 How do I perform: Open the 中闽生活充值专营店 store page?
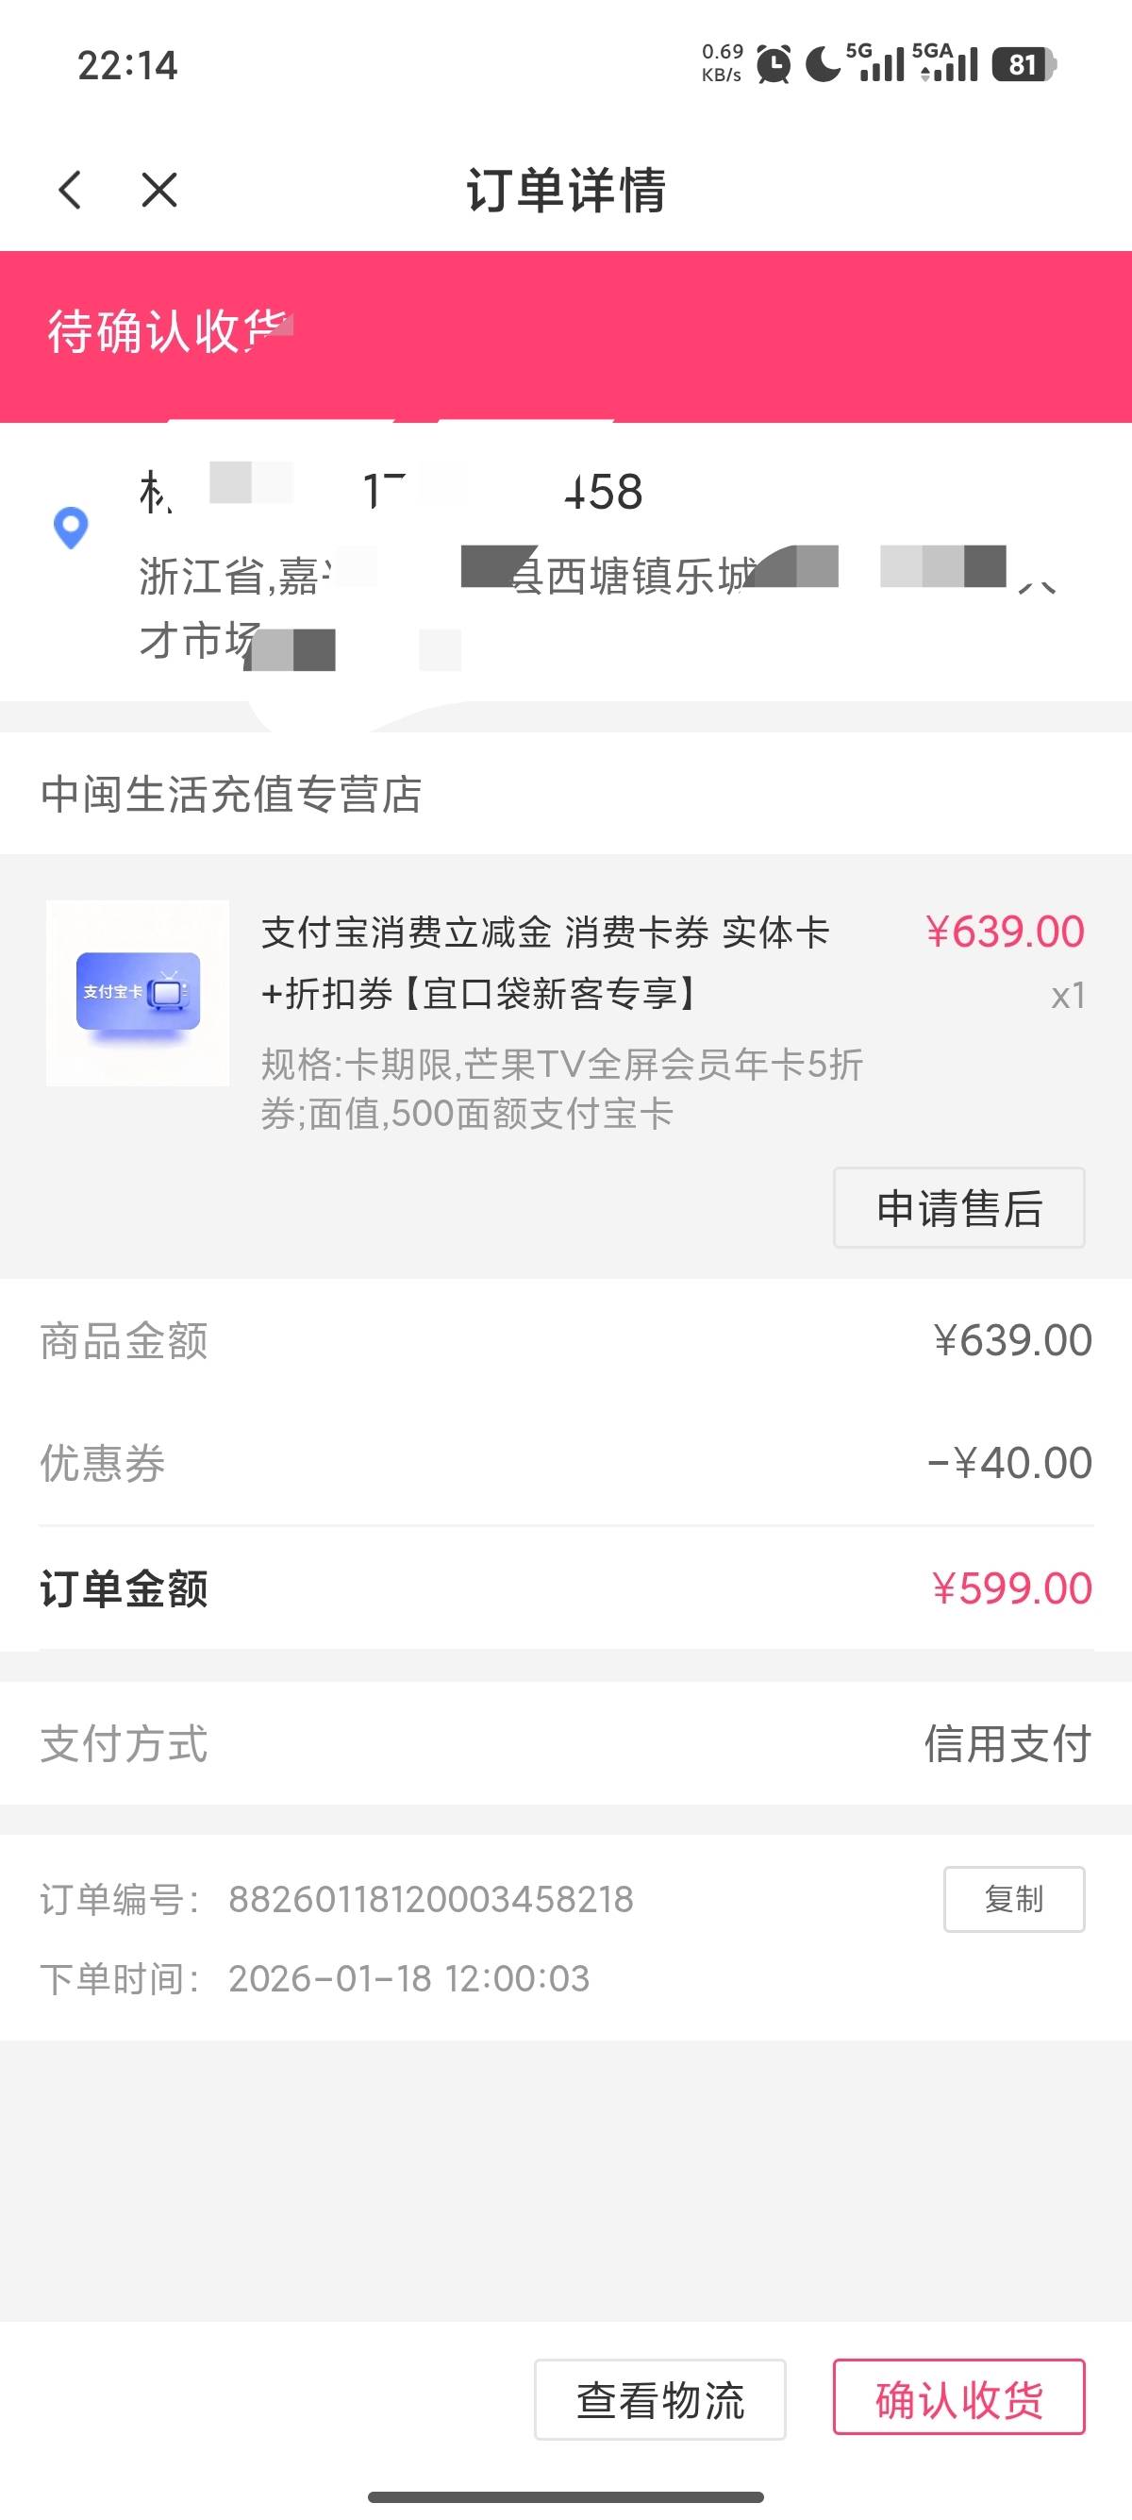(231, 795)
